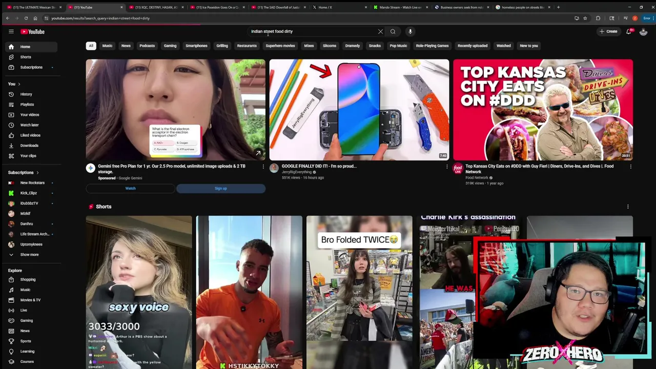Select the Smartphones filter chip
Screen dimensions: 656x369
(x=196, y=46)
